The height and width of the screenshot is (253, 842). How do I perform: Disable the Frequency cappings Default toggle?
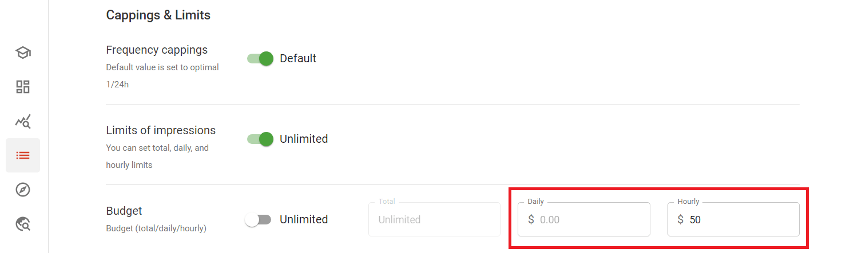point(260,58)
